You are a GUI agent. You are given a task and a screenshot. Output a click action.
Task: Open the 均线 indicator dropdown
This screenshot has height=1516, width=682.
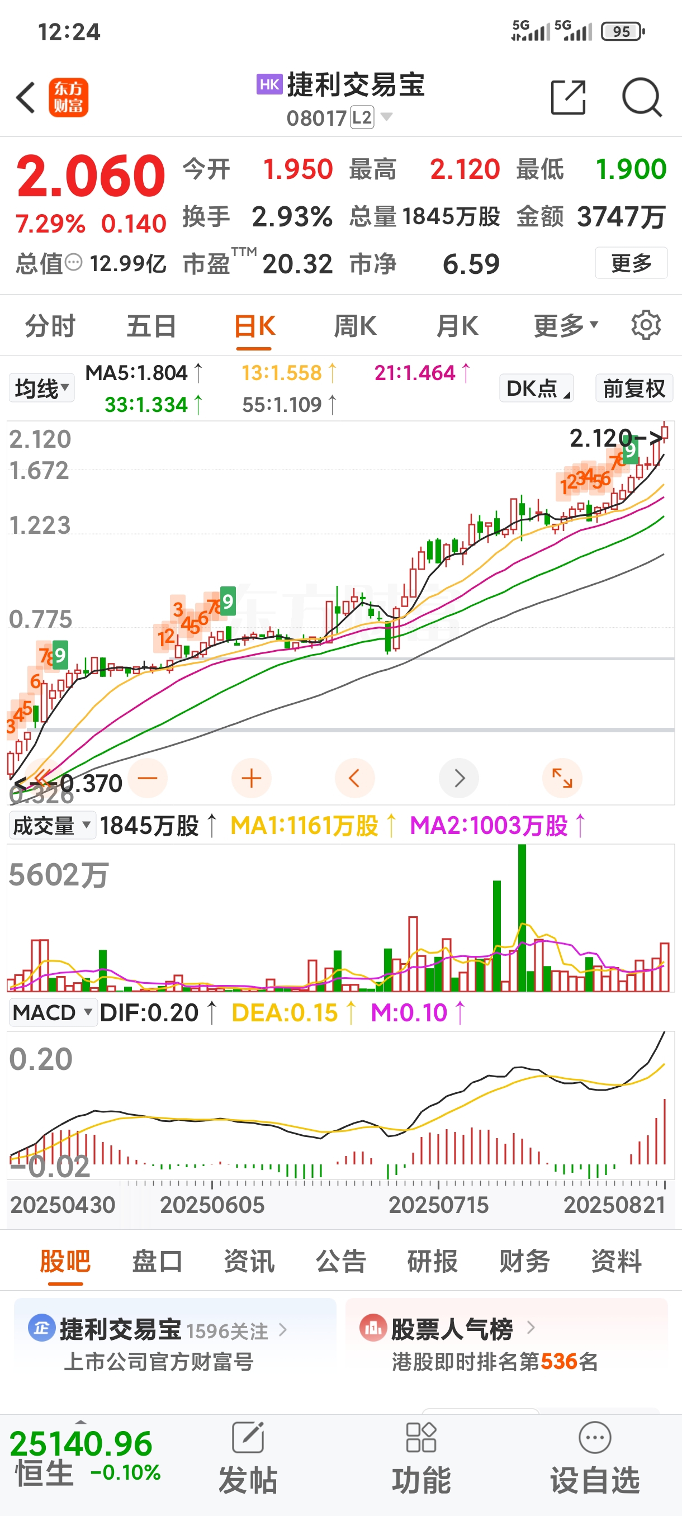click(42, 389)
